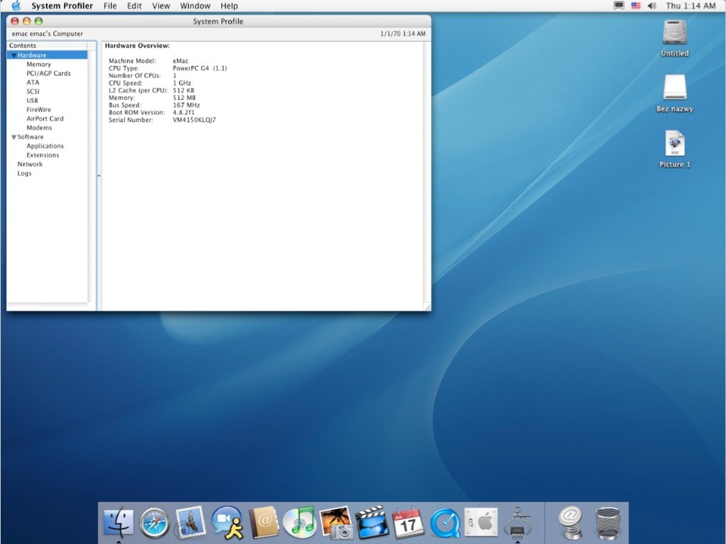
Task: Open the System Profiler menu
Action: coord(62,6)
